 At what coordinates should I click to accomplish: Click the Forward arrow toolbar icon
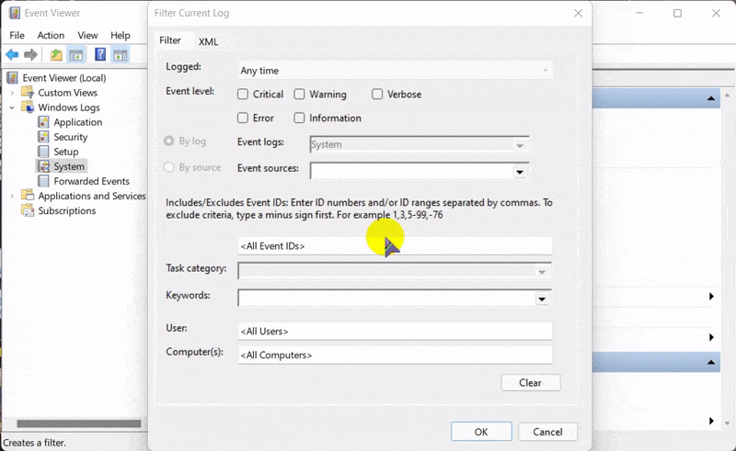[x=30, y=55]
